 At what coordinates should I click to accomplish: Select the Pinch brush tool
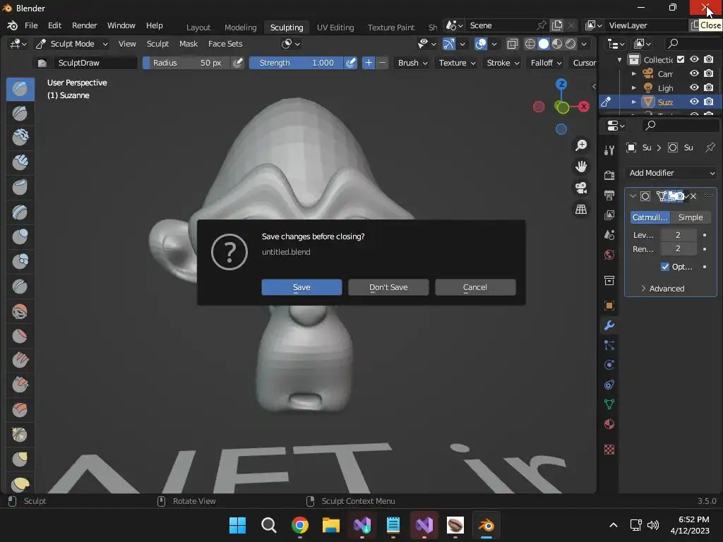click(x=20, y=434)
